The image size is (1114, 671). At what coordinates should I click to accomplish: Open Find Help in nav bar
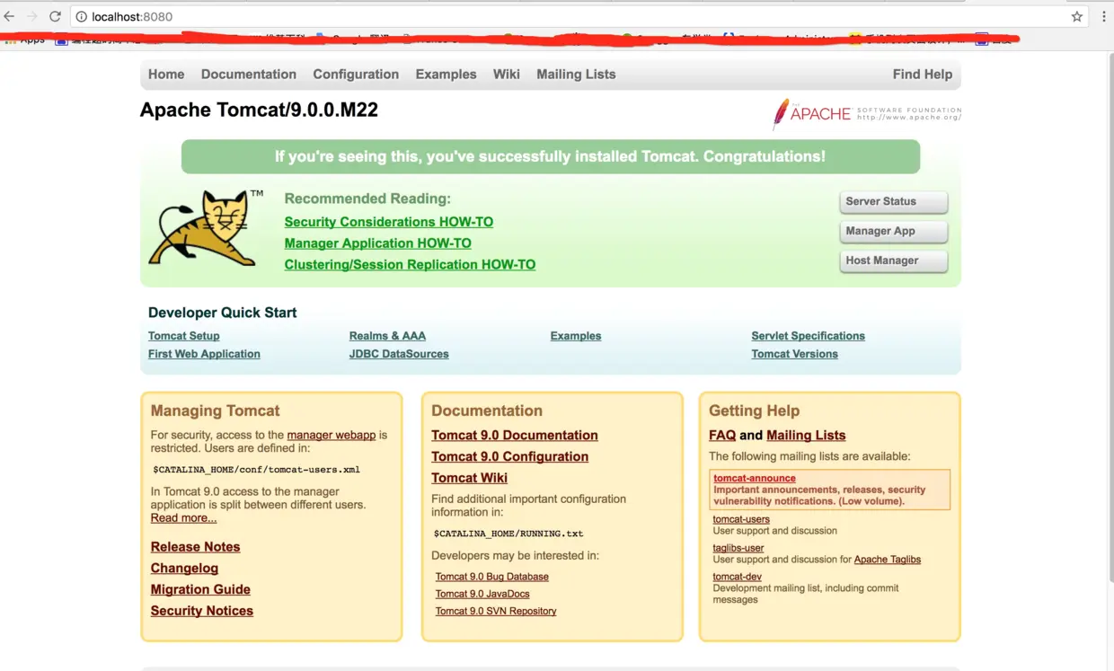923,75
